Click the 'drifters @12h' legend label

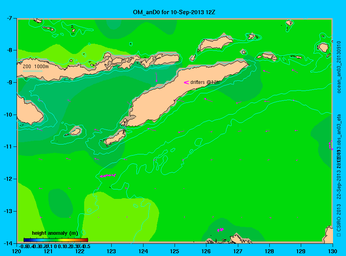coord(205,82)
